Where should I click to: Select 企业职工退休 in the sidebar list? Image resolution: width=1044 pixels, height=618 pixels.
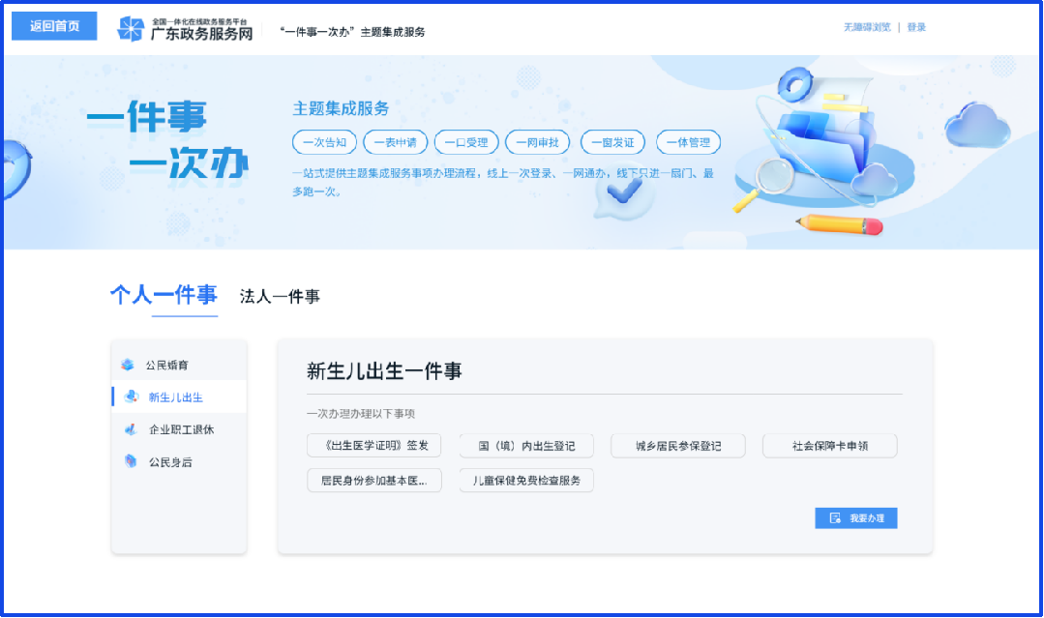180,429
